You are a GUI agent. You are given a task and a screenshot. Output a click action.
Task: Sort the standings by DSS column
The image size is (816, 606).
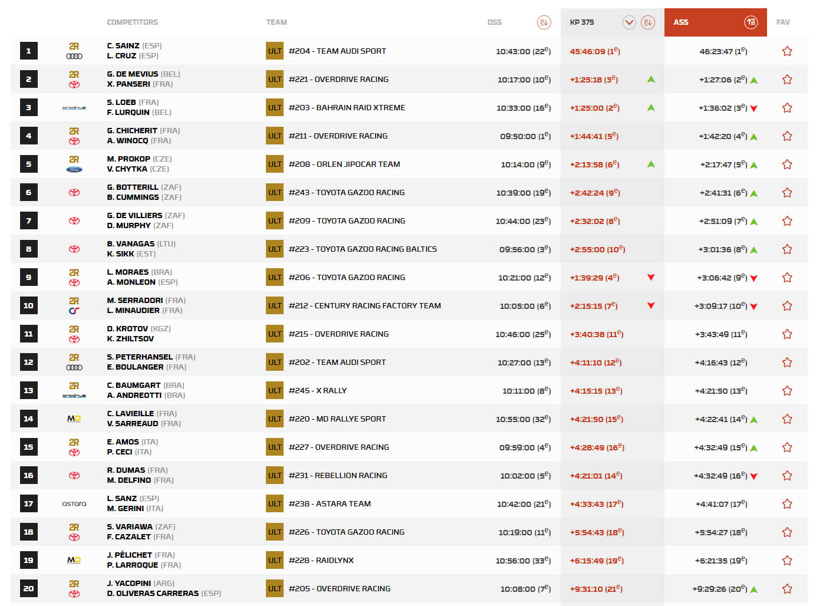544,22
